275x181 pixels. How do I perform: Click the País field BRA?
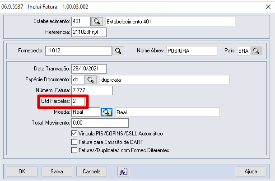(243, 51)
